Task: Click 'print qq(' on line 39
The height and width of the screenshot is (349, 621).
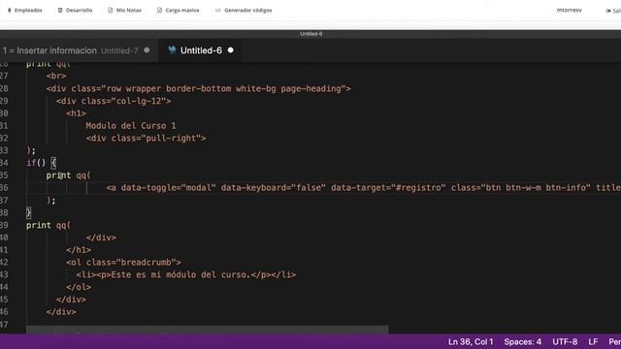Action: [x=49, y=225]
